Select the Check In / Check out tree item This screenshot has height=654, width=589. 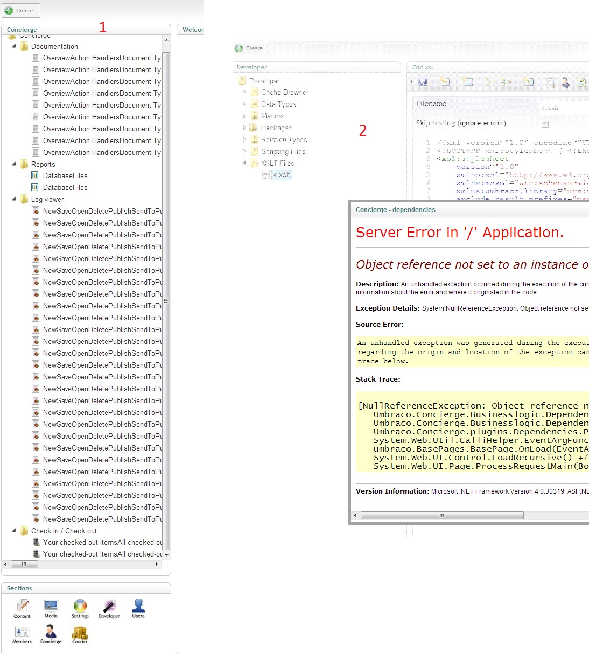64,531
